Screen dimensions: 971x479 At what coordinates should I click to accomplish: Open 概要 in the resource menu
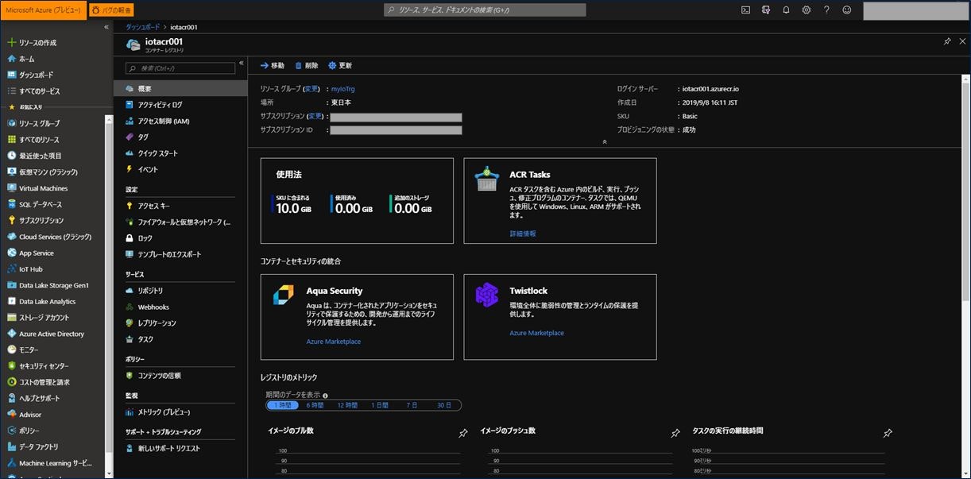180,88
